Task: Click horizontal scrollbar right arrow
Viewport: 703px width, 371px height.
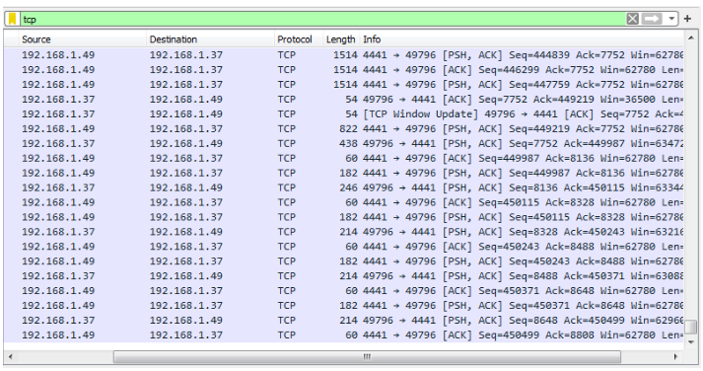Action: point(675,357)
